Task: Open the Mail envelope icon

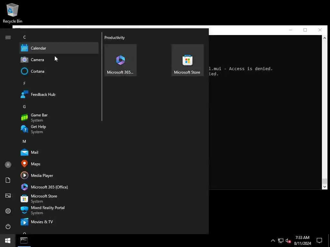Action: point(24,152)
